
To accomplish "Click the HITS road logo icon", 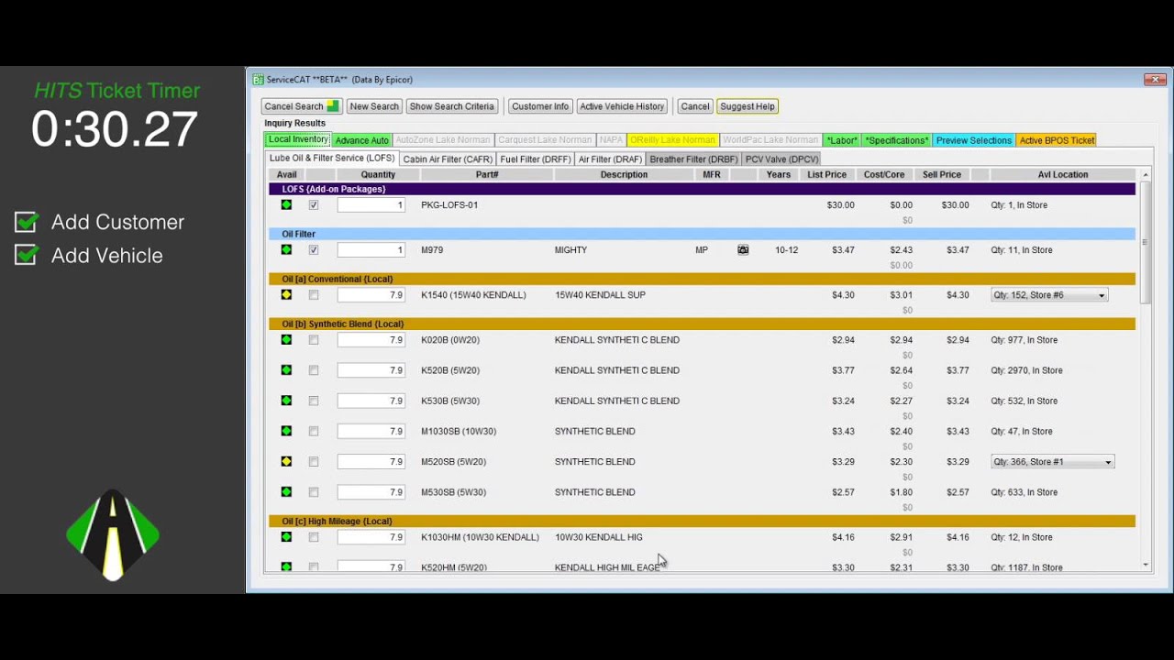I will [113, 535].
